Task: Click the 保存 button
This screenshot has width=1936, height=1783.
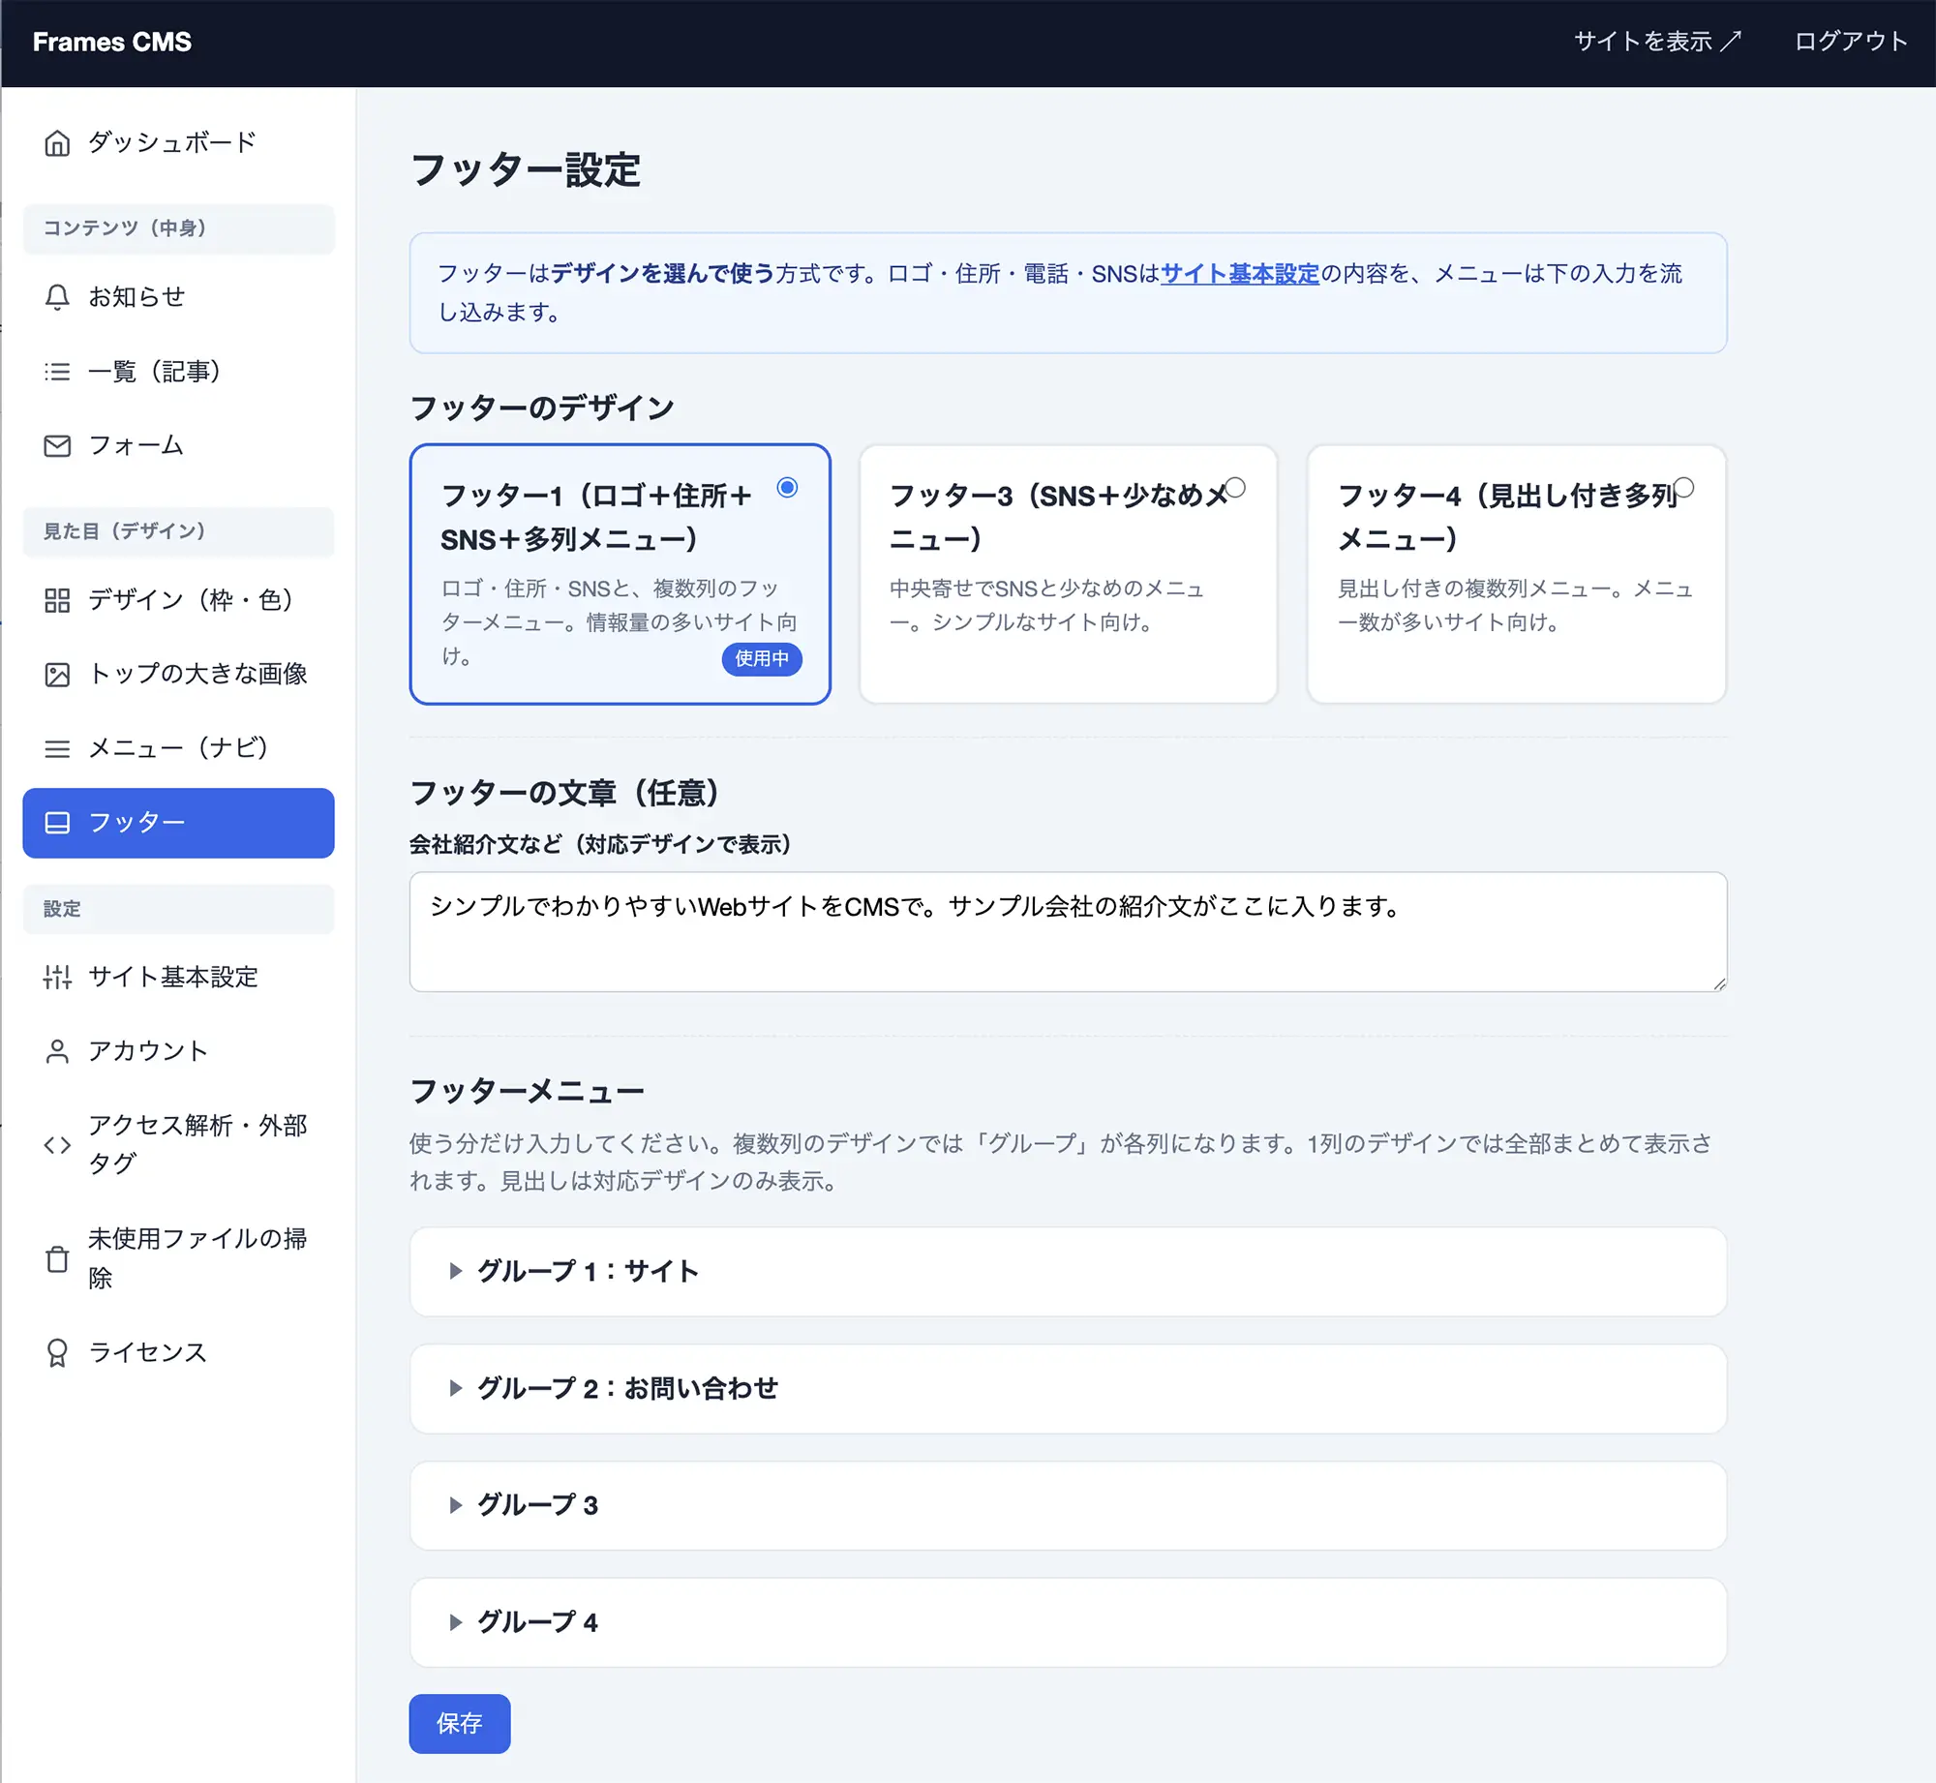Action: (460, 1723)
